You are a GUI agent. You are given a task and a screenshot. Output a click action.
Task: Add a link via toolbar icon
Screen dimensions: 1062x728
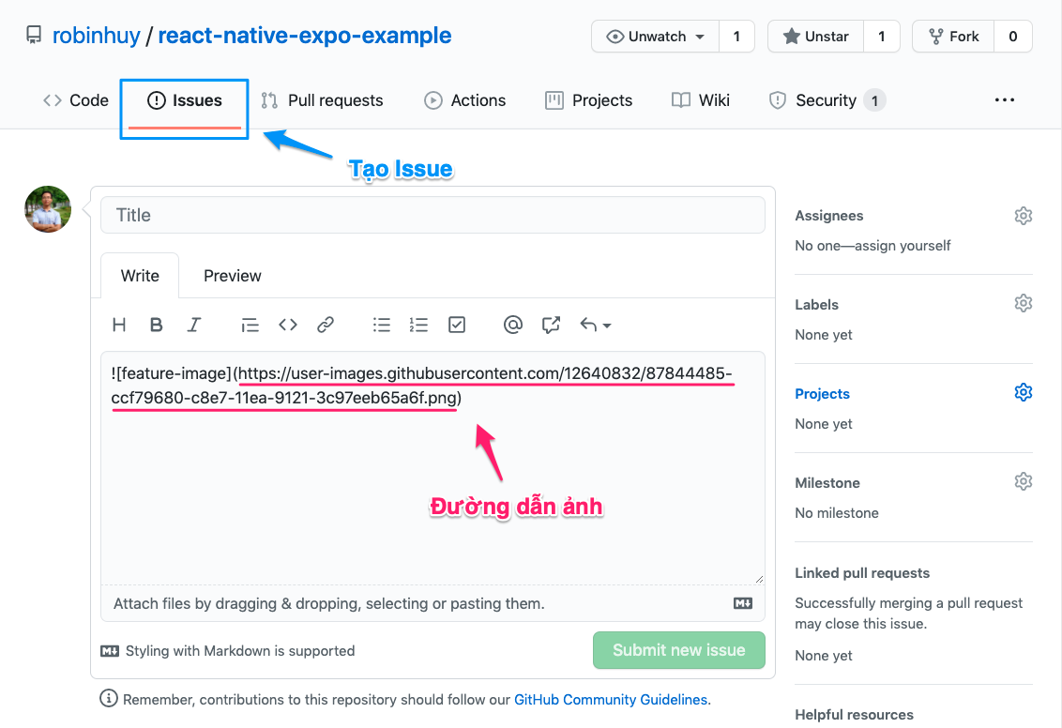(326, 325)
